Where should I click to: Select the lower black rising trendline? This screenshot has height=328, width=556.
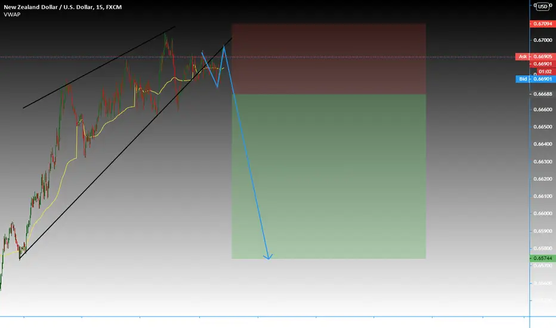[x=126, y=148]
